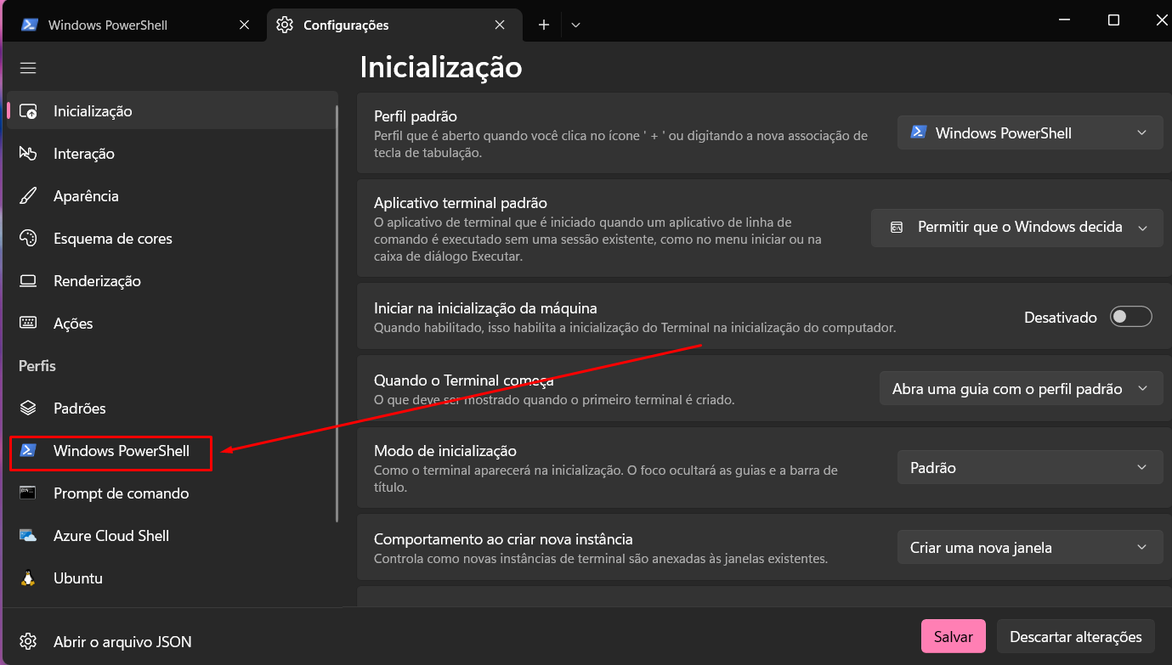Open the Interação settings page
The image size is (1172, 665).
(172, 154)
